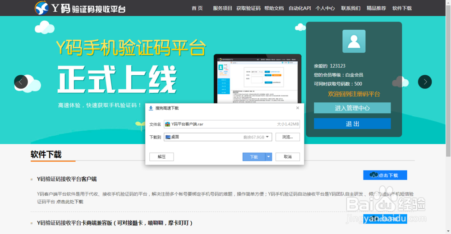Click the scrollbar down arrow
Screen dimensions: 451x234
(x=448, y=231)
